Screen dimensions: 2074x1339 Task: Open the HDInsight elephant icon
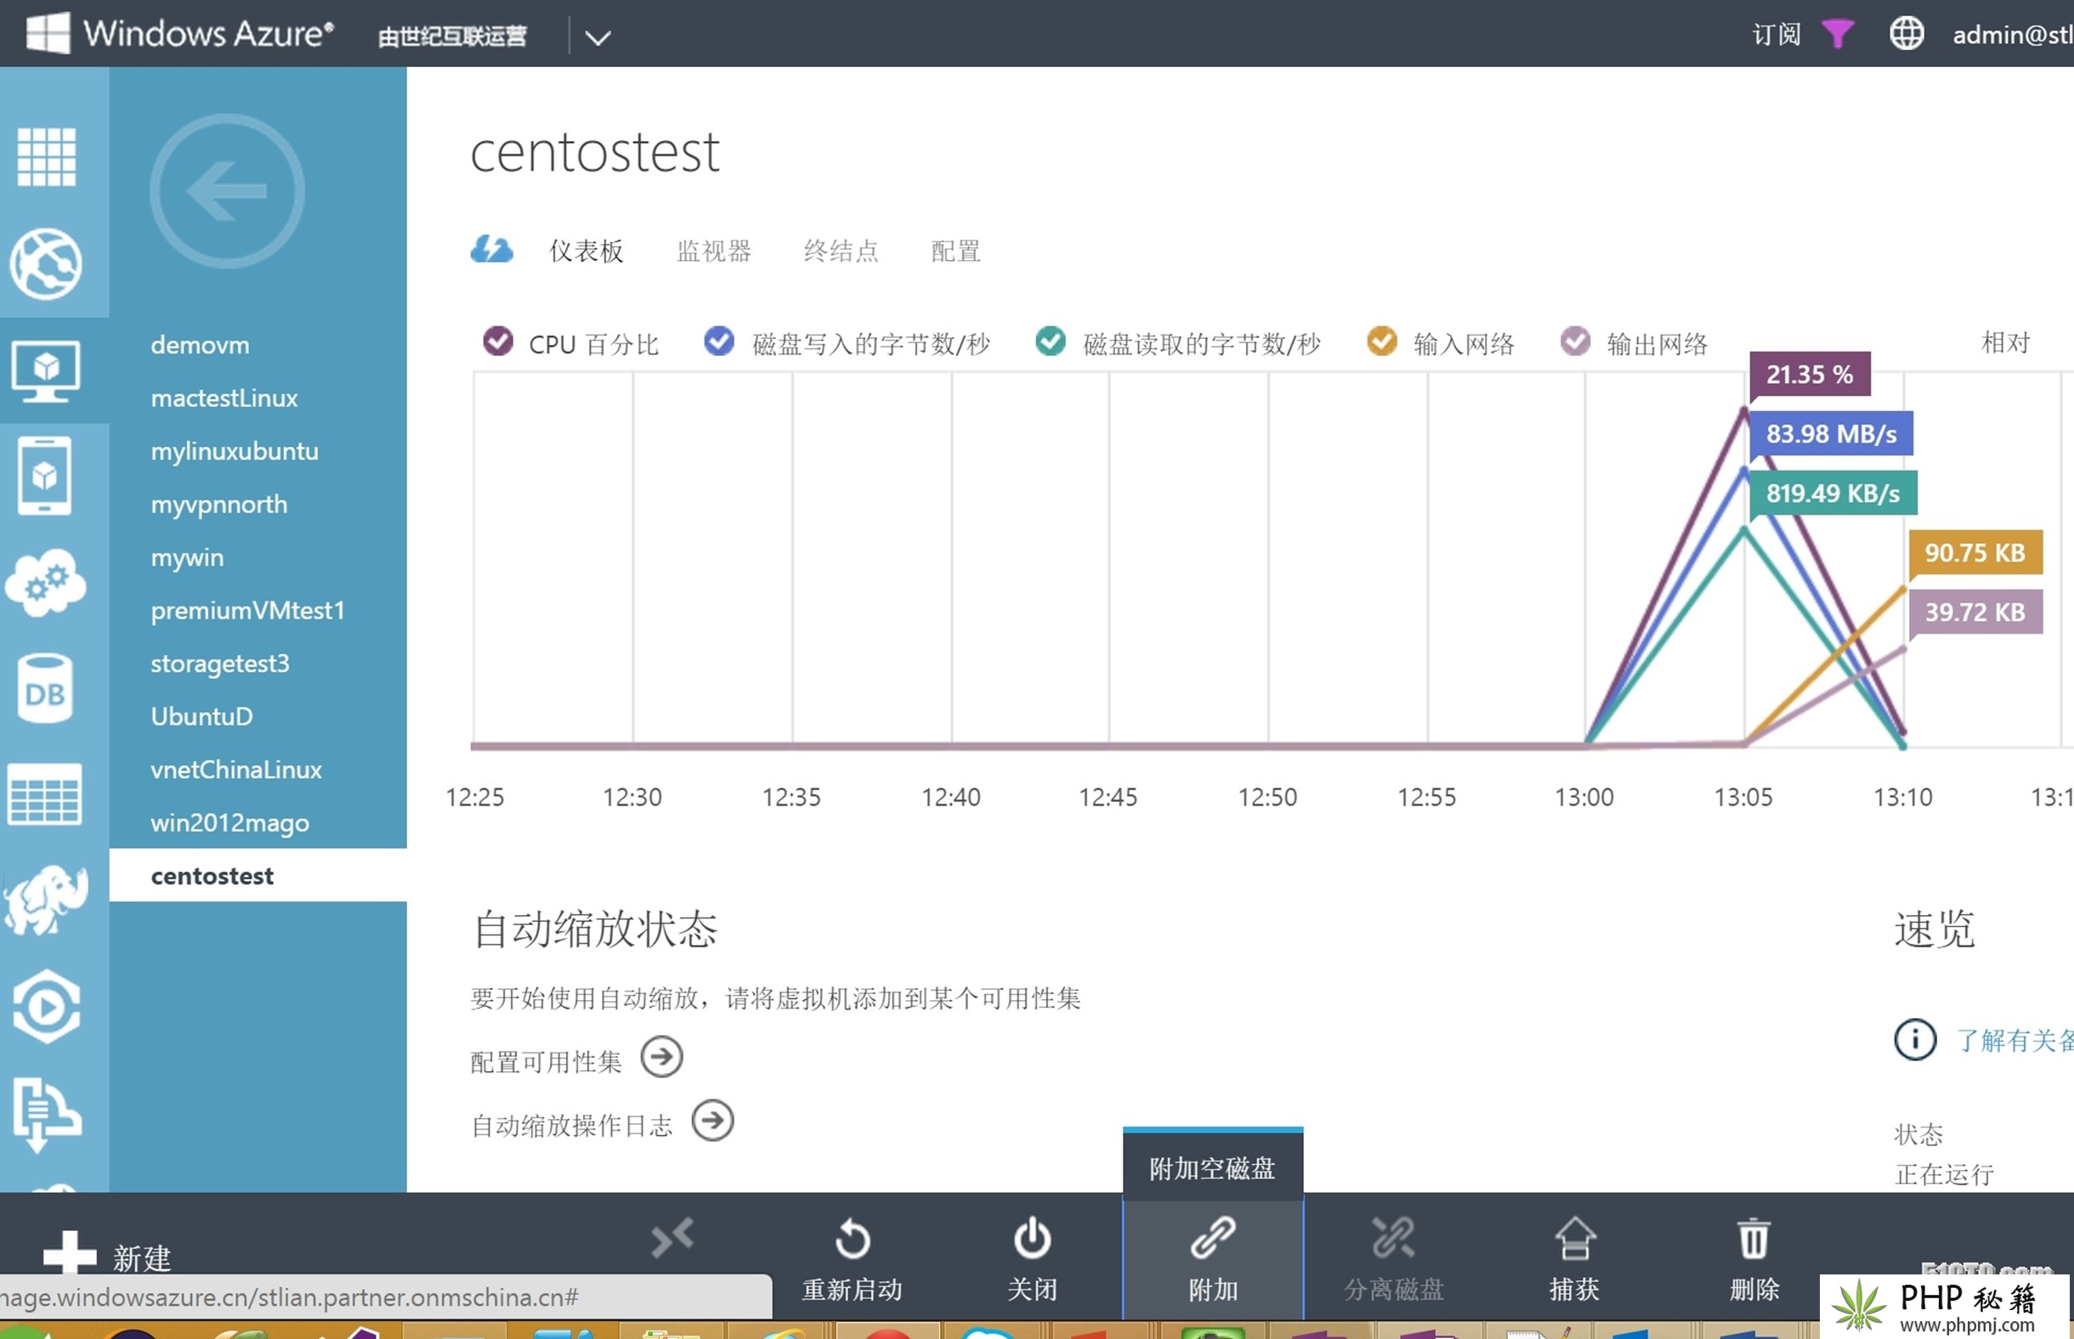[x=45, y=899]
